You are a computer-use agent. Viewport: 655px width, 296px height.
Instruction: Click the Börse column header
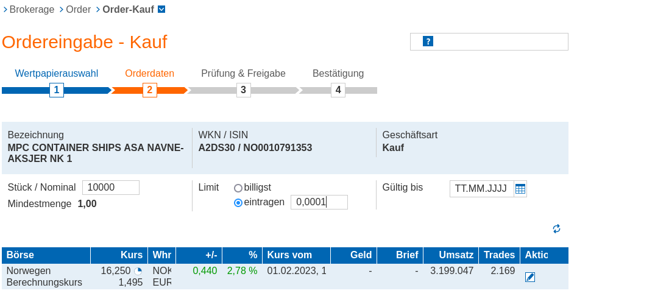tap(21, 255)
